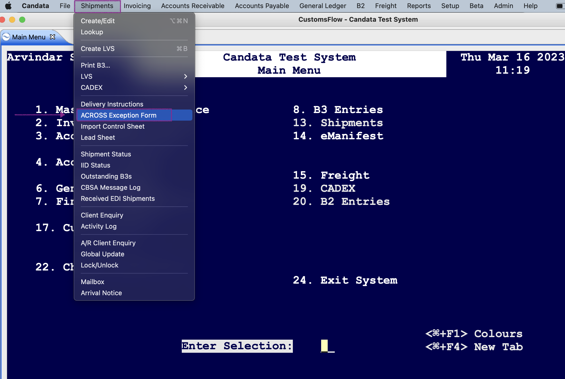Open Outstanding B3s menu entry

[134, 176]
